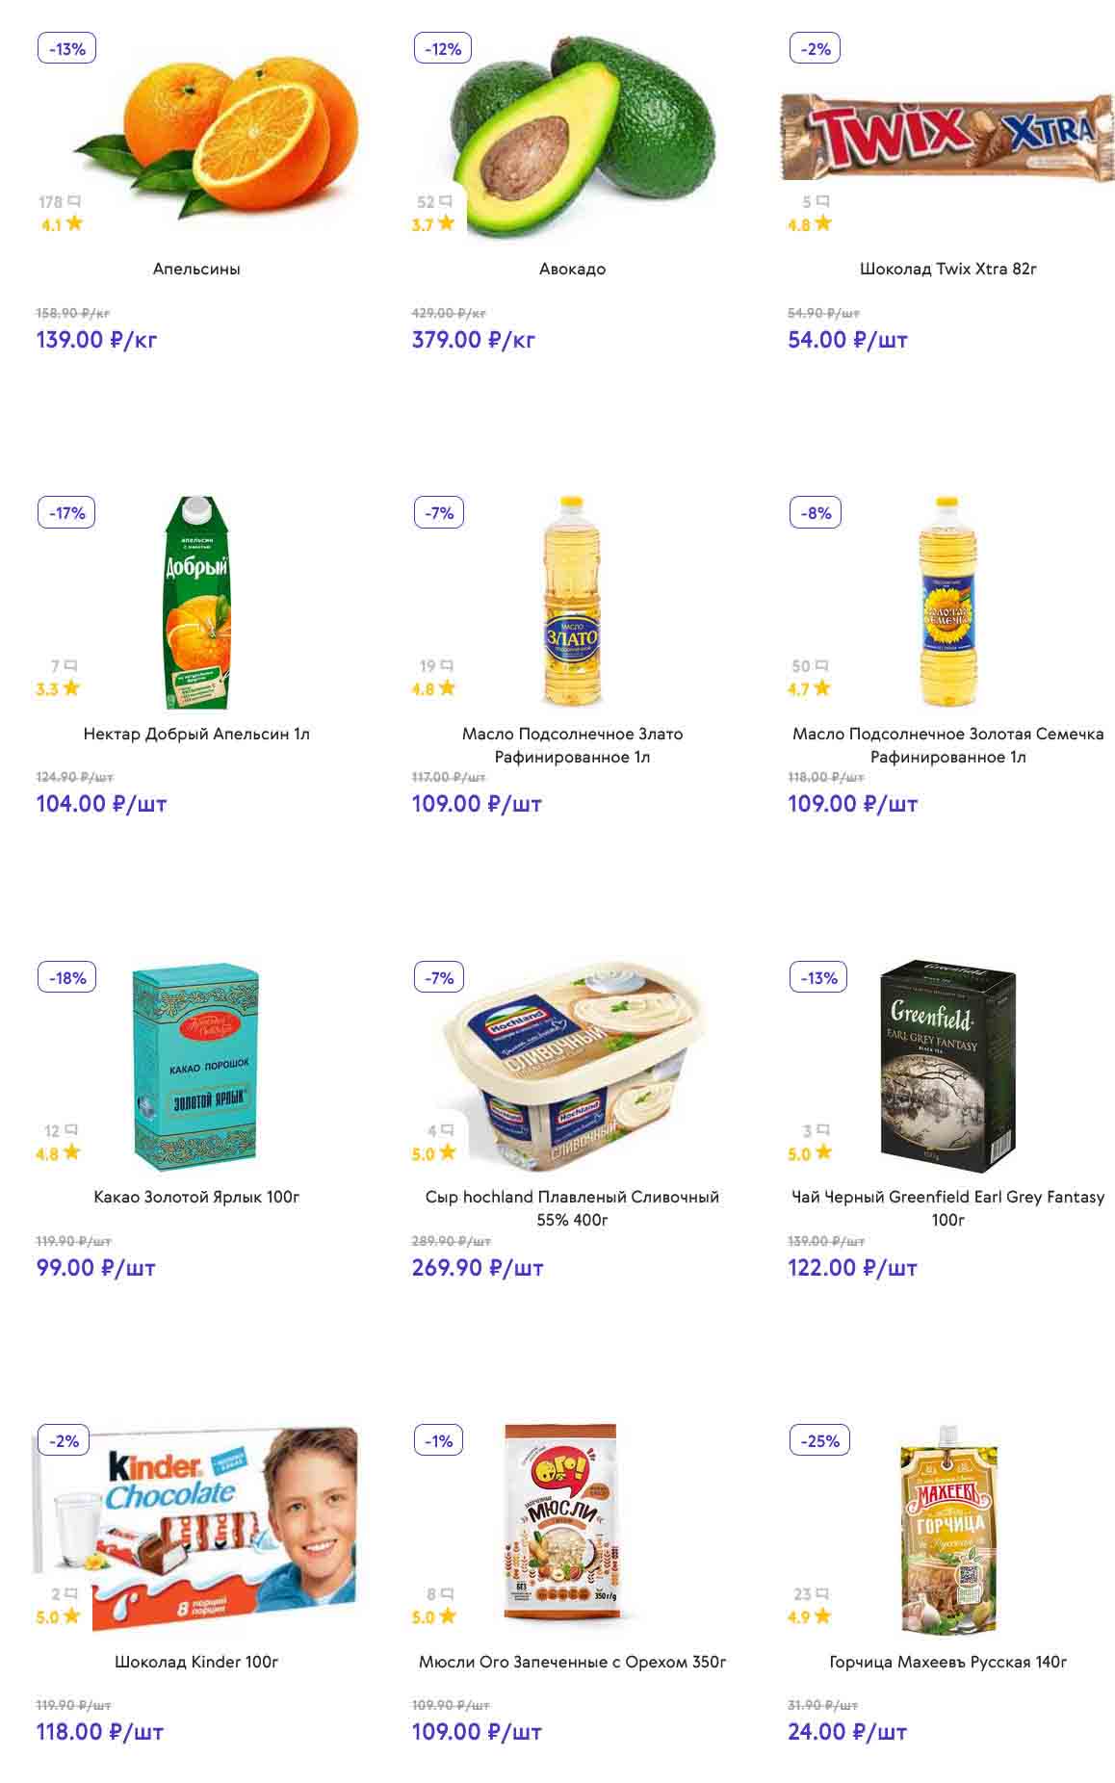
Task: Click the Добрый orange nectar carton image
Action: pos(196,602)
